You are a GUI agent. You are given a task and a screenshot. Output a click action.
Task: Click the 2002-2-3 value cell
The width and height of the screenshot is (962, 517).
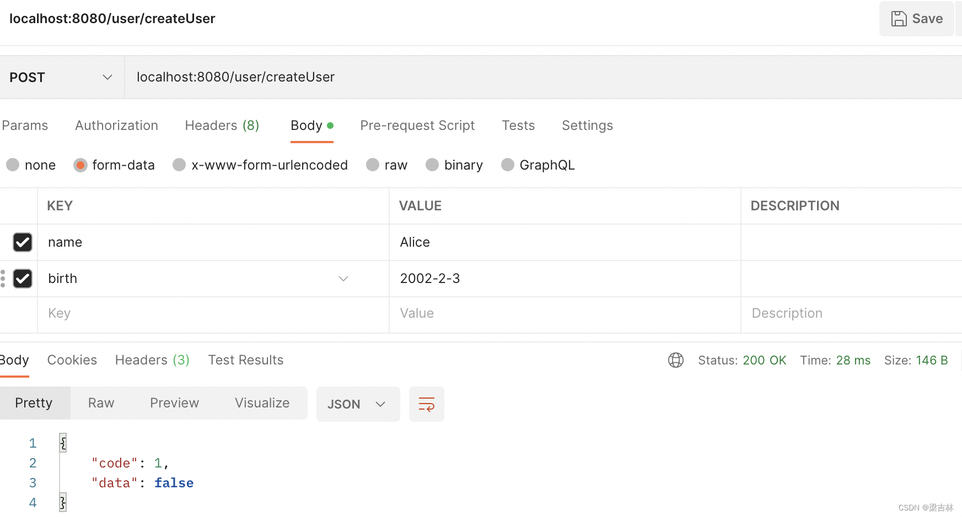pos(565,279)
